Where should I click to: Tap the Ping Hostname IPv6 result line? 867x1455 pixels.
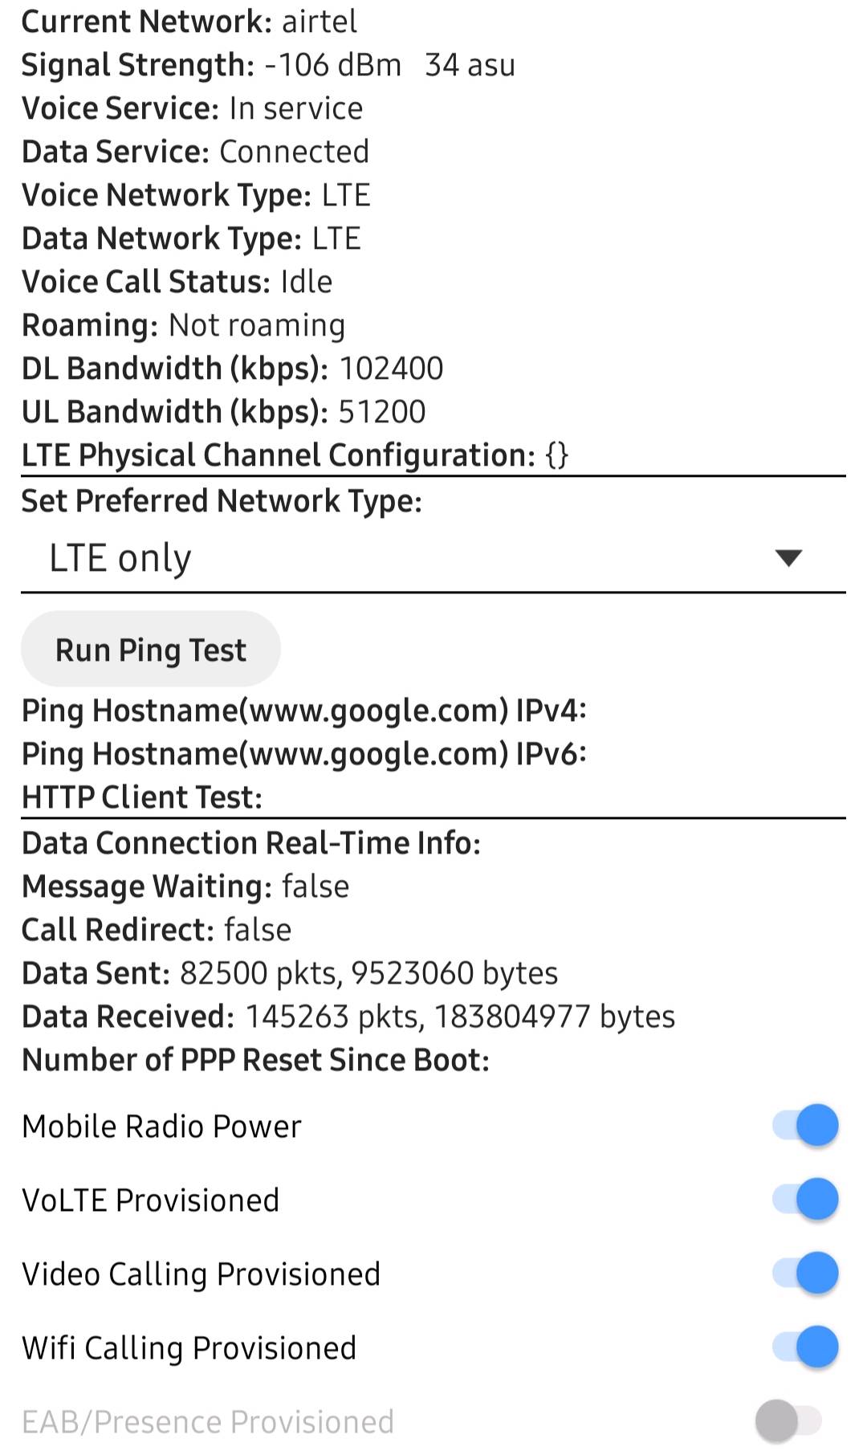303,754
